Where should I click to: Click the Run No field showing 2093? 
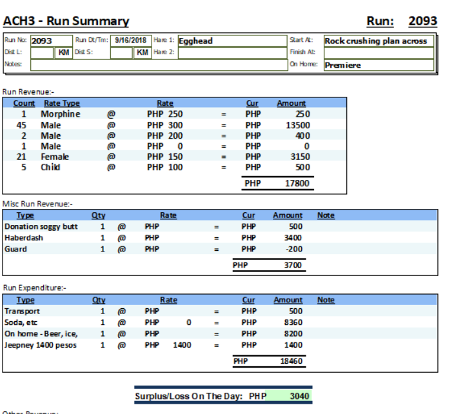50,41
